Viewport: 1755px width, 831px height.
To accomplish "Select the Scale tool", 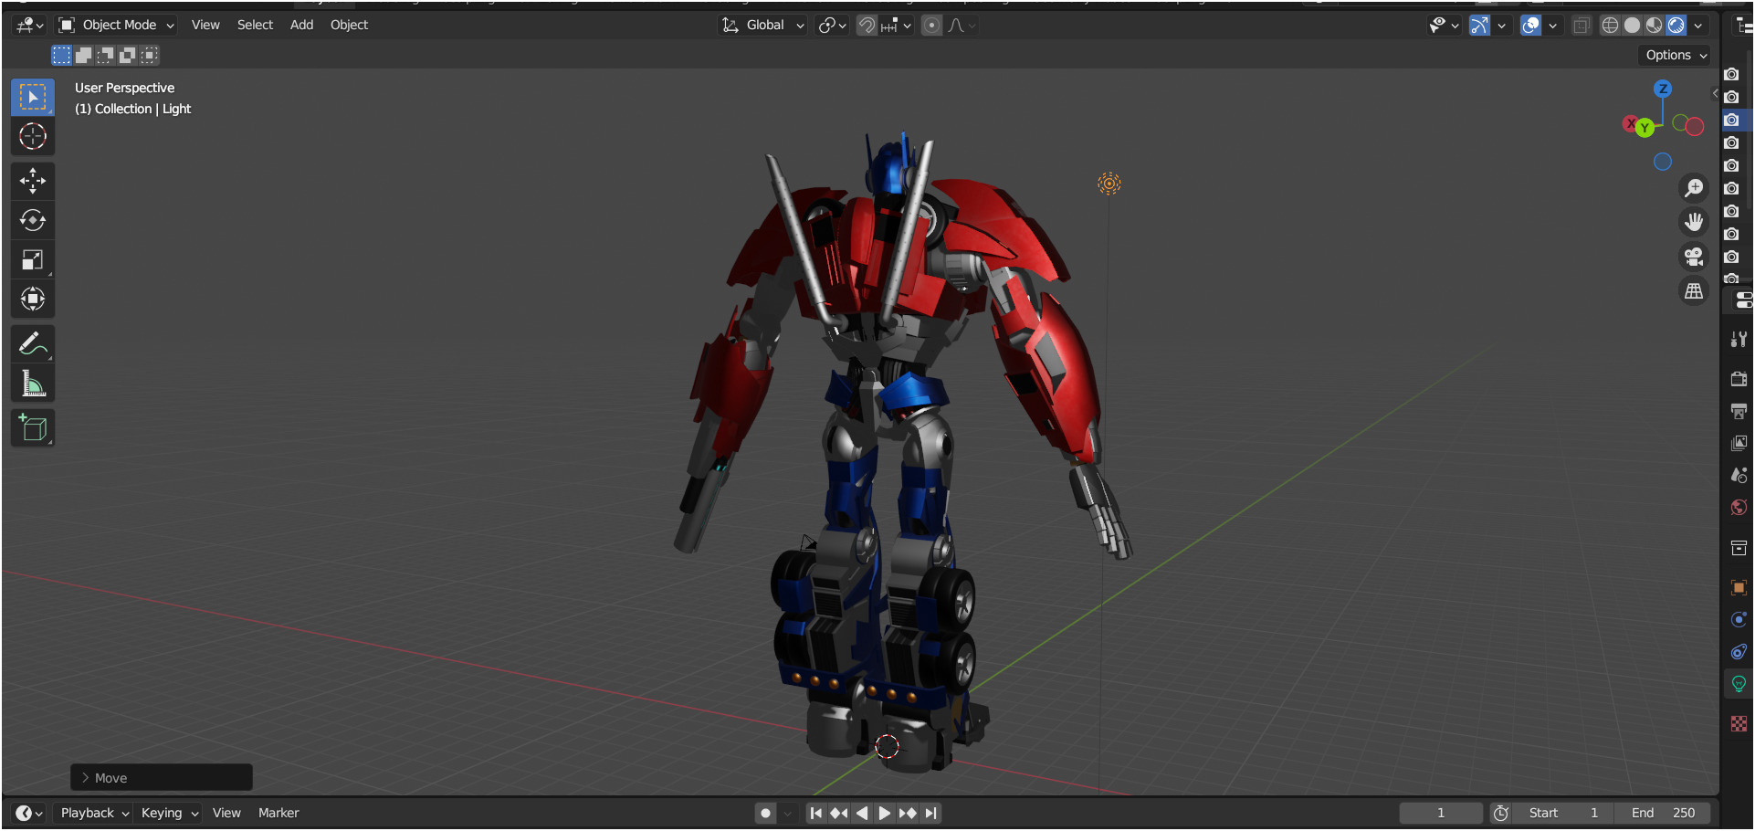I will point(33,260).
